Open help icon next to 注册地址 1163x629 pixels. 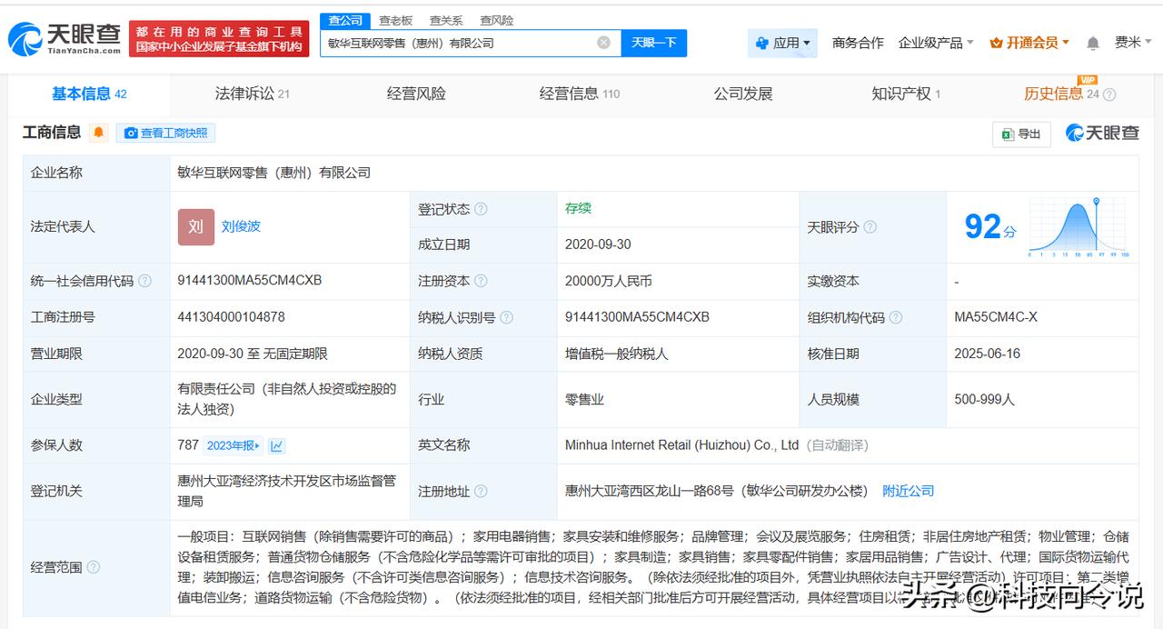(x=481, y=492)
